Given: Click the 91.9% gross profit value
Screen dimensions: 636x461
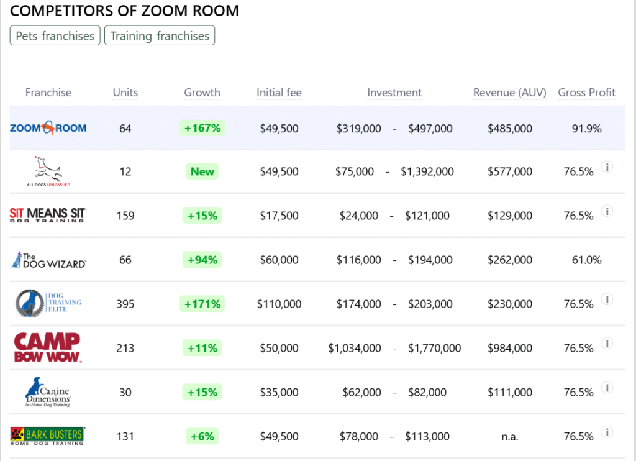Looking at the screenshot, I should click(586, 129).
